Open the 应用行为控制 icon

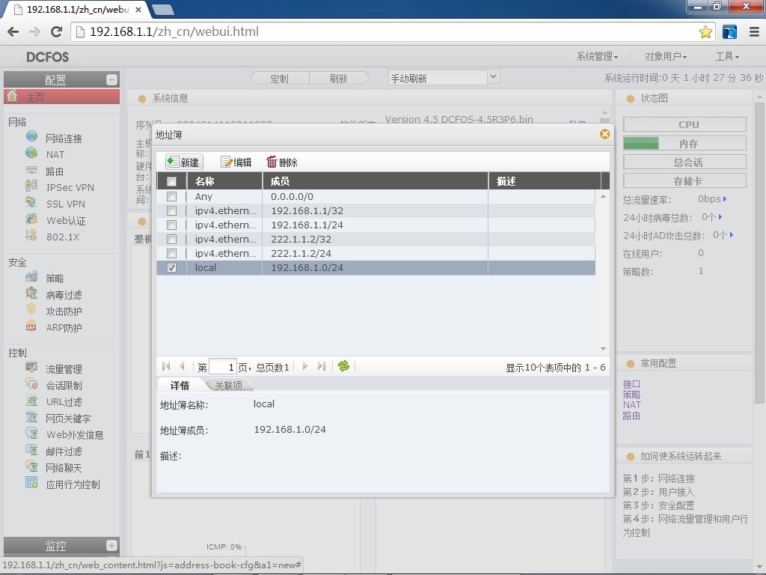[x=31, y=483]
